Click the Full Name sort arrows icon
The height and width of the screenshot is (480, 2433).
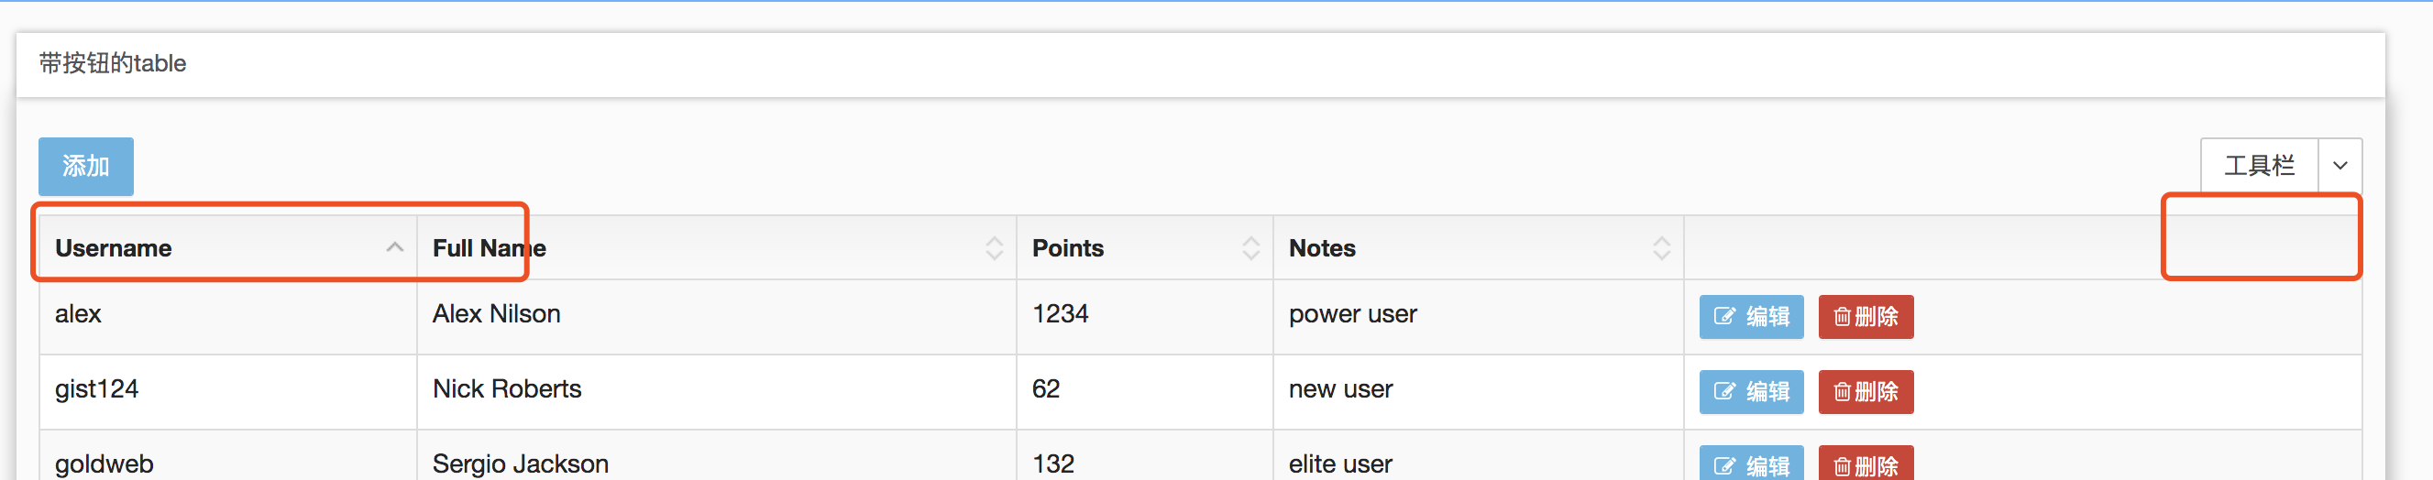click(994, 248)
